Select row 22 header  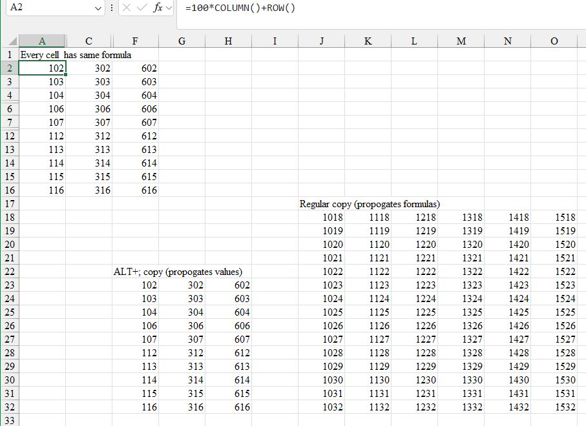[10, 272]
